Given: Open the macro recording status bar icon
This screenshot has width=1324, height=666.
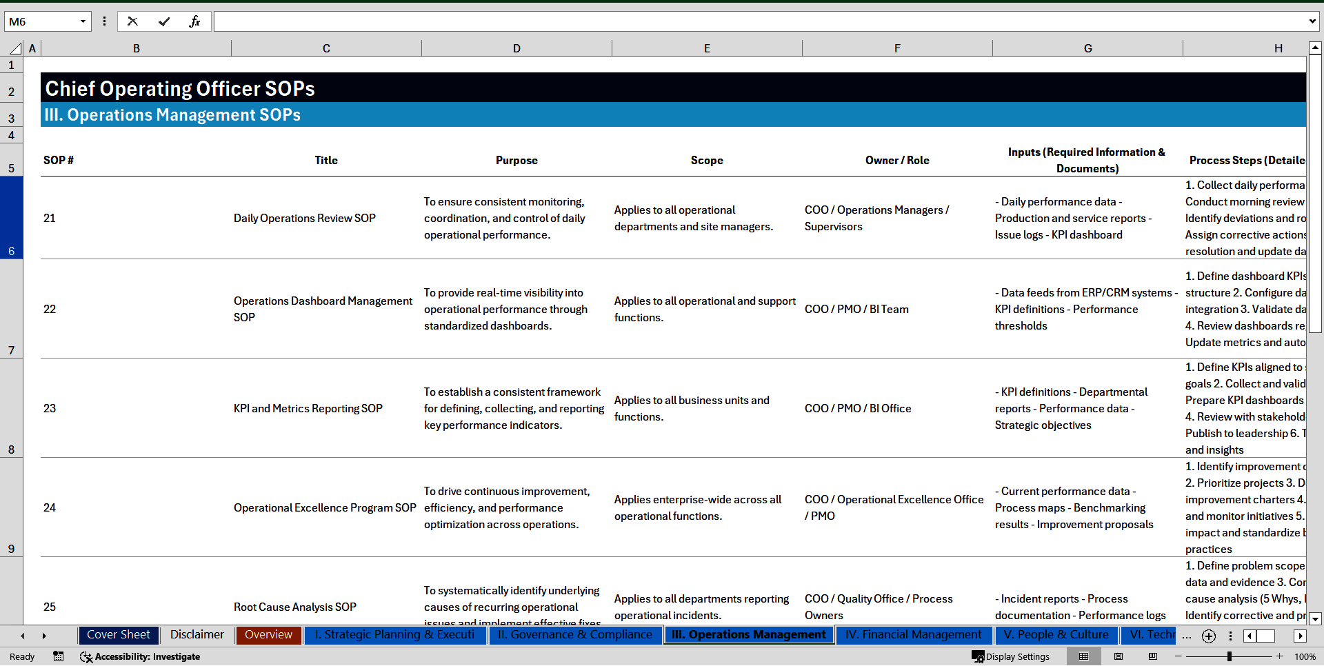Looking at the screenshot, I should pyautogui.click(x=59, y=656).
